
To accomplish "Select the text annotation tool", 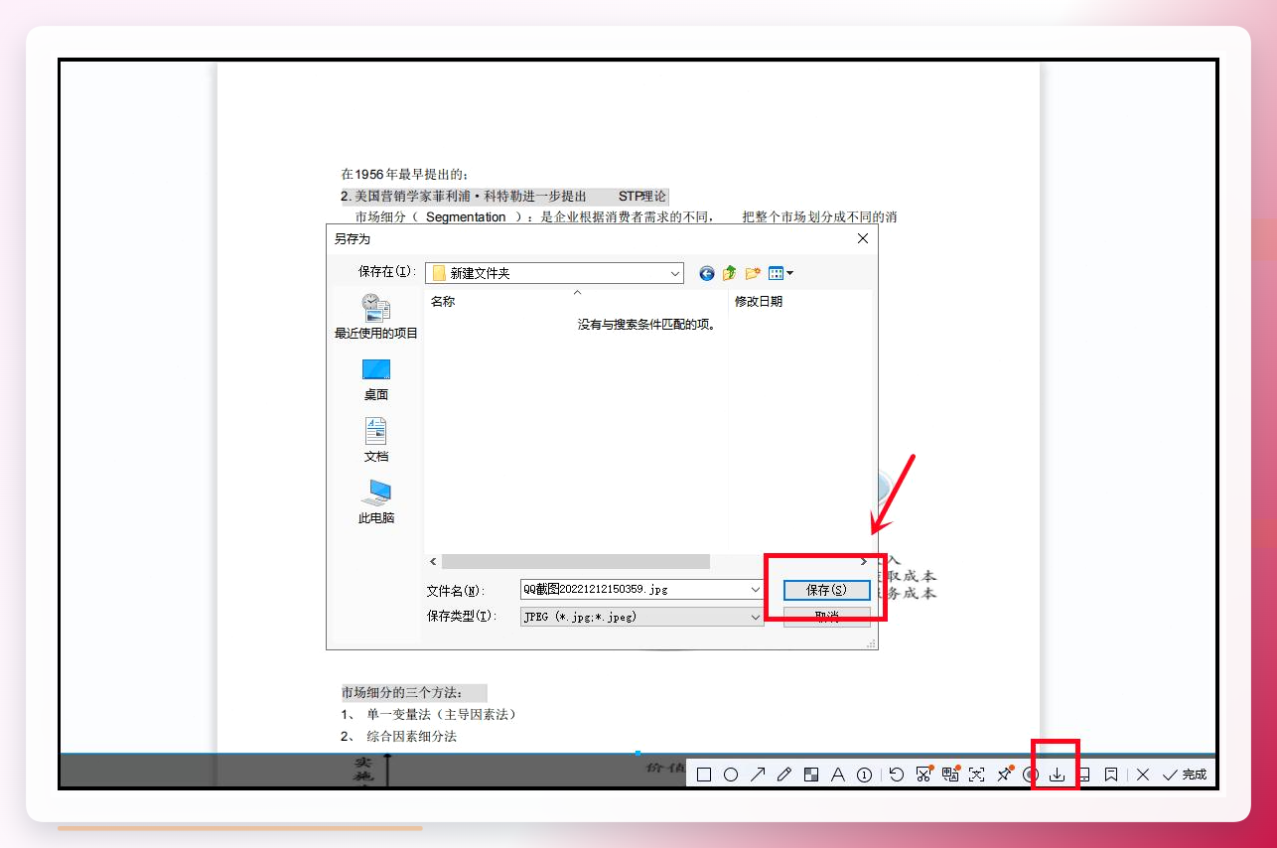I will tap(837, 775).
